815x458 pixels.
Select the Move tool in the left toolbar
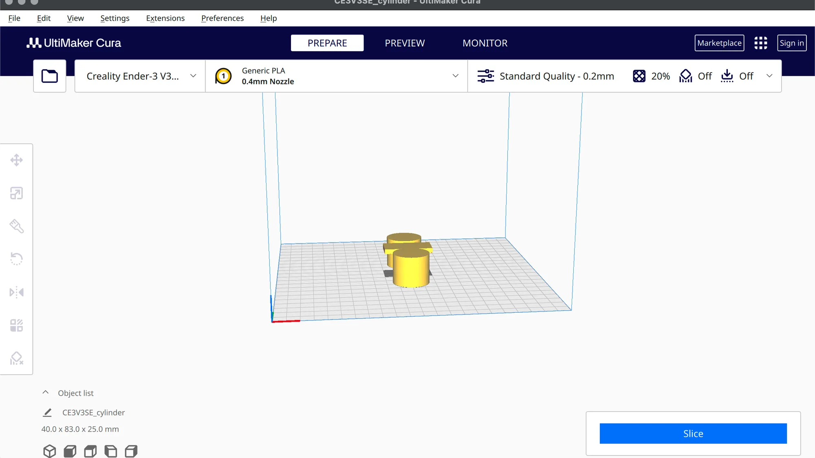16,160
